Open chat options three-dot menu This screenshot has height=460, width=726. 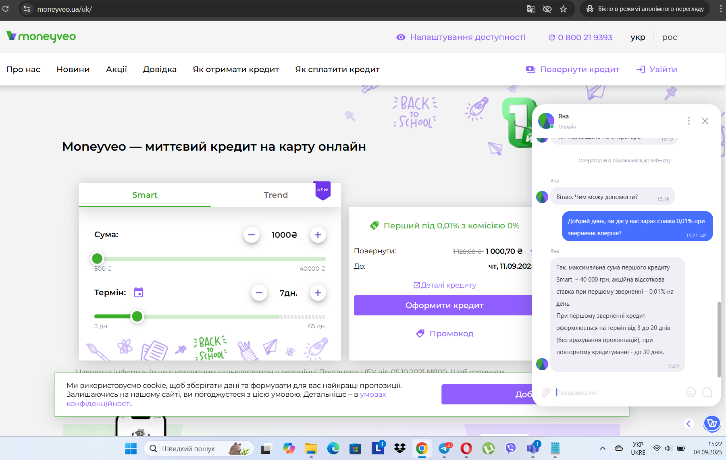point(689,121)
